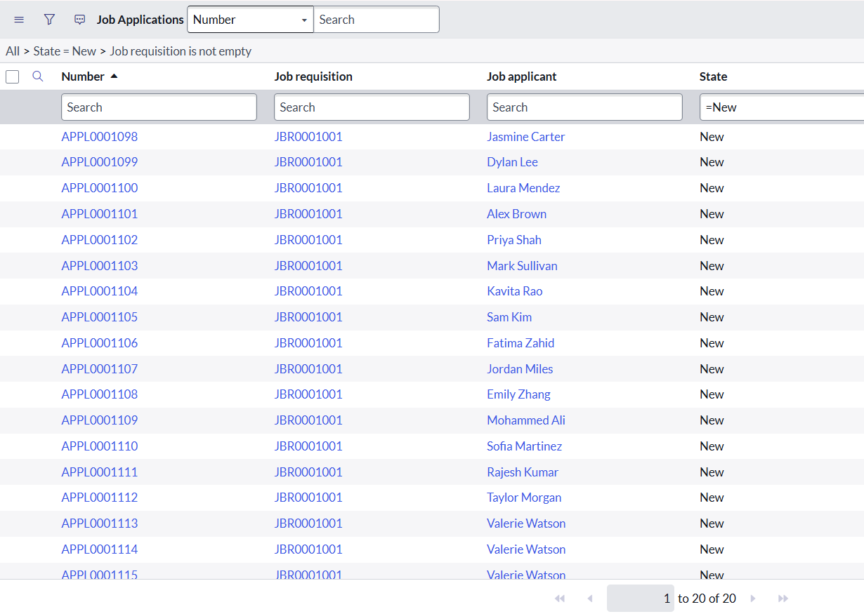Sort by Job applicant column header
Screen dimensions: 864x614
pyautogui.click(x=522, y=76)
